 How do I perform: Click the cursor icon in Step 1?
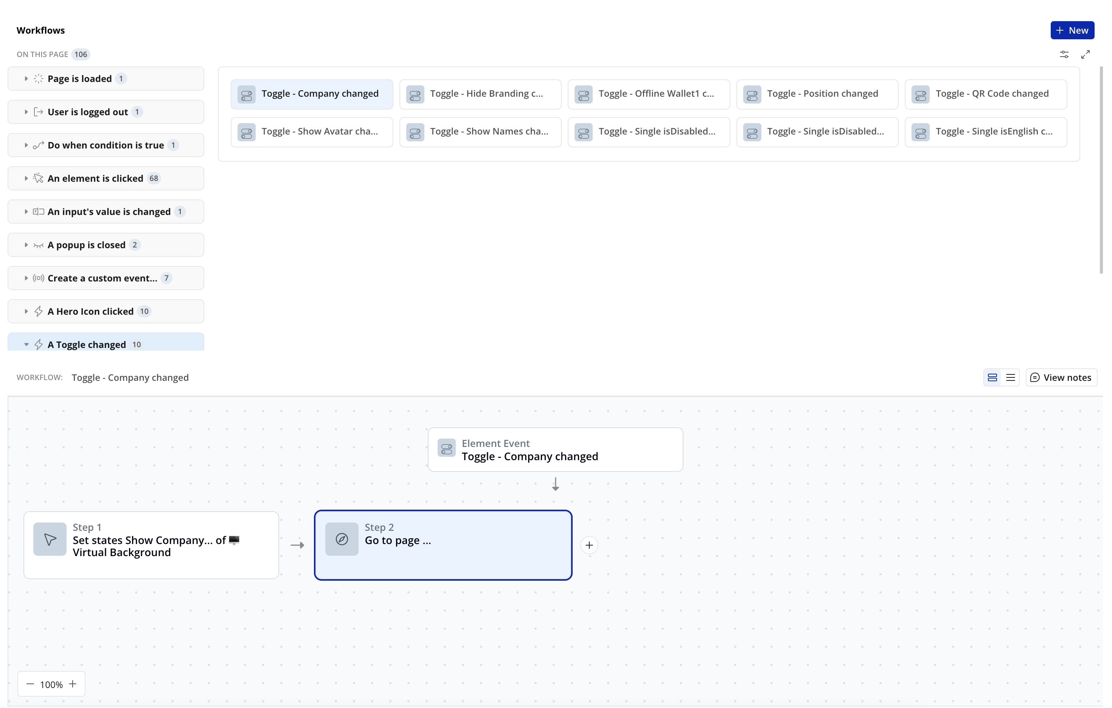pyautogui.click(x=50, y=539)
